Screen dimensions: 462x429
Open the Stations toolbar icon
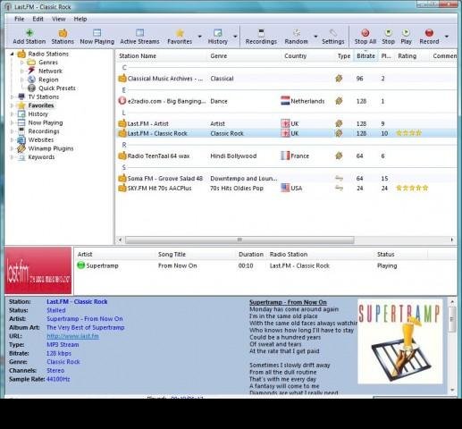pyautogui.click(x=63, y=37)
